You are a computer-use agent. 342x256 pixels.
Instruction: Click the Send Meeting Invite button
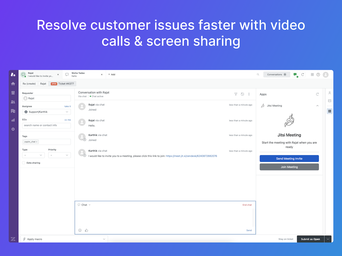click(x=289, y=159)
